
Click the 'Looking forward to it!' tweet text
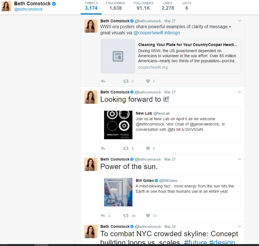pos(135,100)
